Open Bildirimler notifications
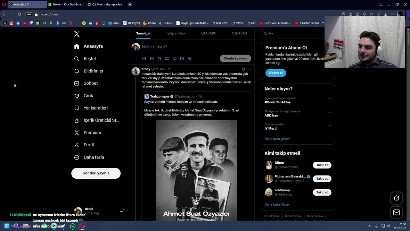Viewport: 410px width, 231px height. 89,71
